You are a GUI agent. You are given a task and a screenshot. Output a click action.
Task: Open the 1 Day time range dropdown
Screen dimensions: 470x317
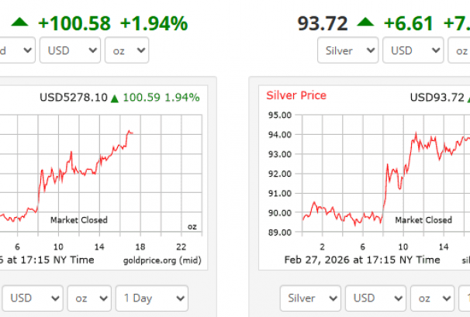pos(152,298)
